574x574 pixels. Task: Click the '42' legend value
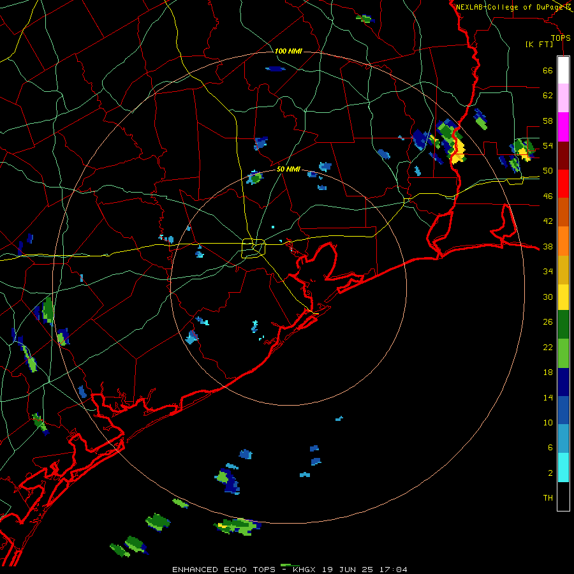(548, 221)
